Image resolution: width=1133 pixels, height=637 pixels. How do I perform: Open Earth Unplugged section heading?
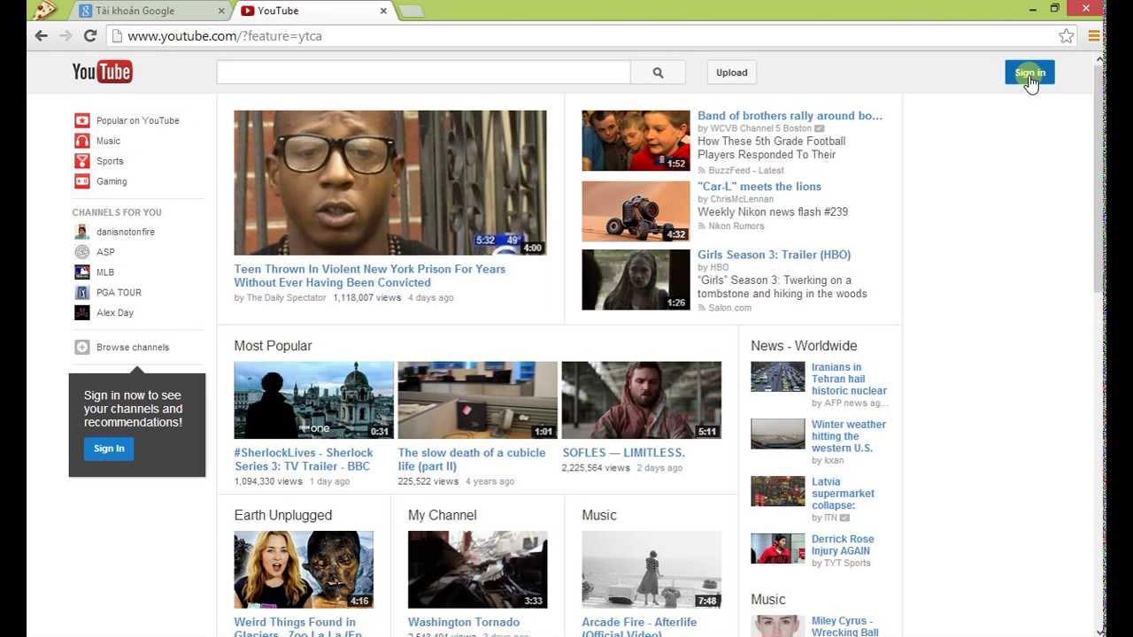click(283, 515)
